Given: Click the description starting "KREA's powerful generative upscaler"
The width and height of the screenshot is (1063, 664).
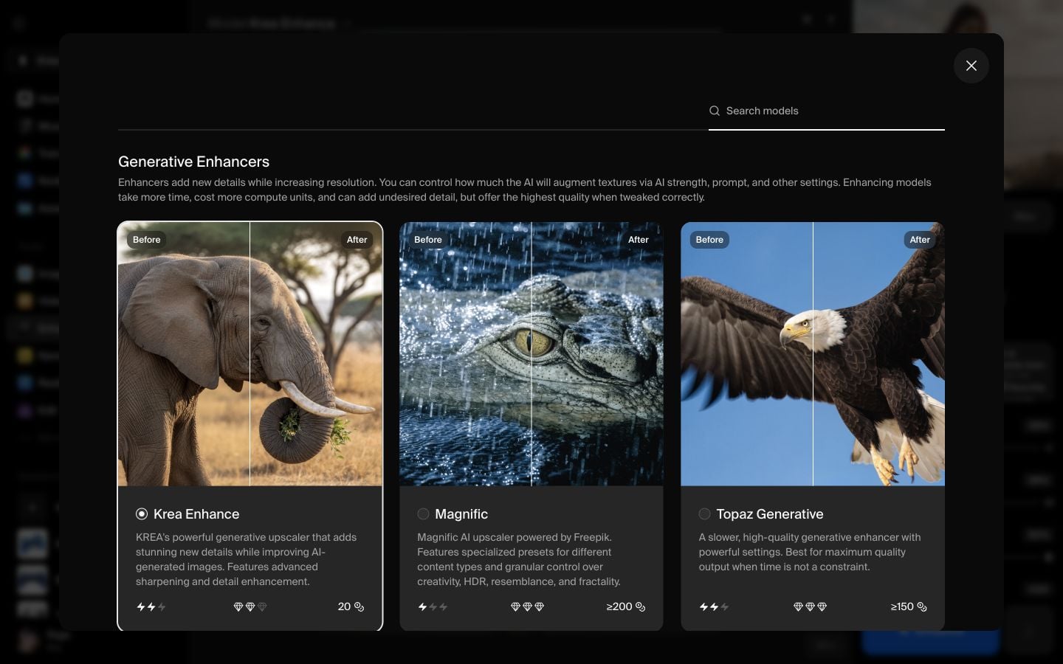Looking at the screenshot, I should coord(247,559).
